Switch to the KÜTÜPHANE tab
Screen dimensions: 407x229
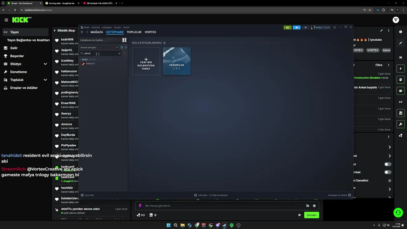click(x=115, y=32)
